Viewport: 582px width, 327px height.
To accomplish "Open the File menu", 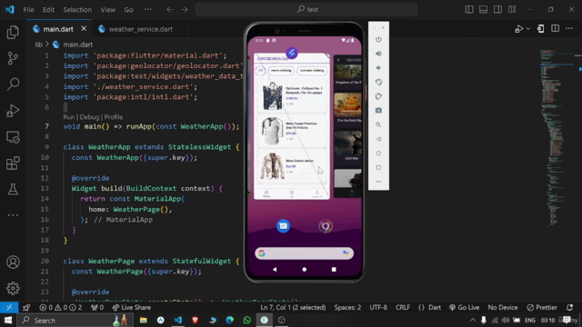I will tap(28, 10).
